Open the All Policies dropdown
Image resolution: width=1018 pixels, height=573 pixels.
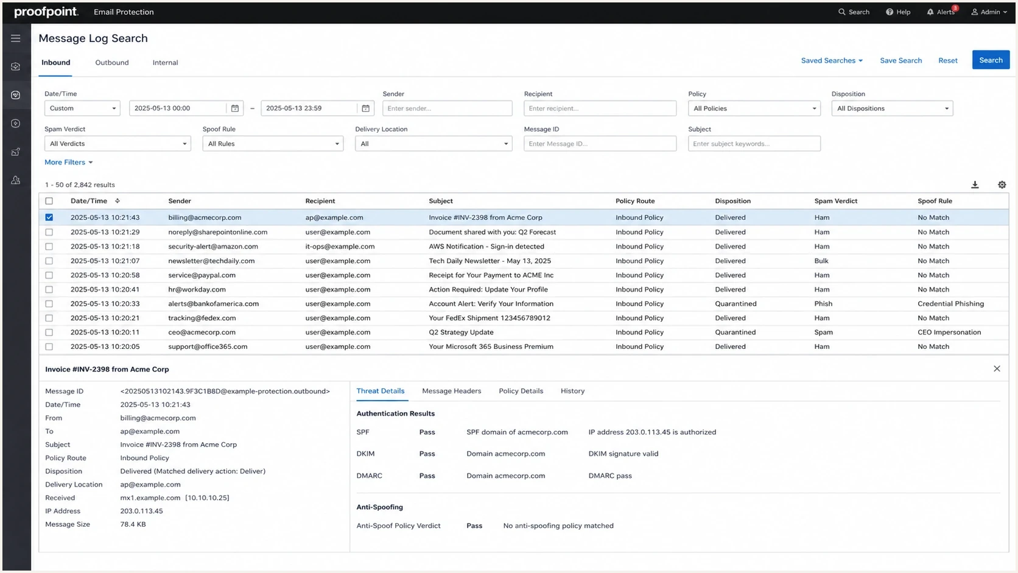[x=754, y=108]
